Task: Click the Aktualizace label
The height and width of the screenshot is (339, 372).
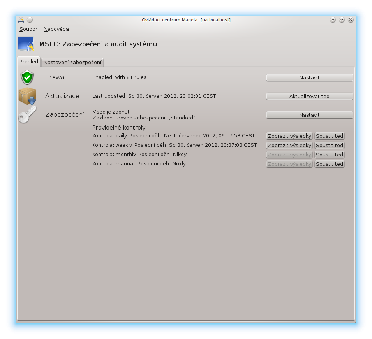Action: pos(62,96)
